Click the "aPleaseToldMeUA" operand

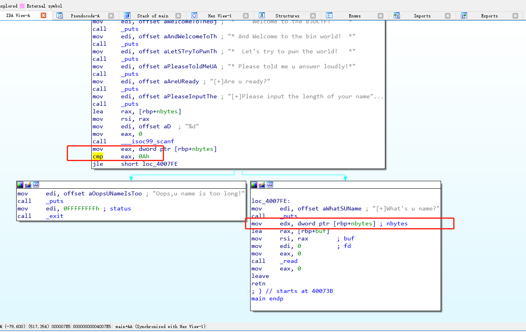(190, 66)
